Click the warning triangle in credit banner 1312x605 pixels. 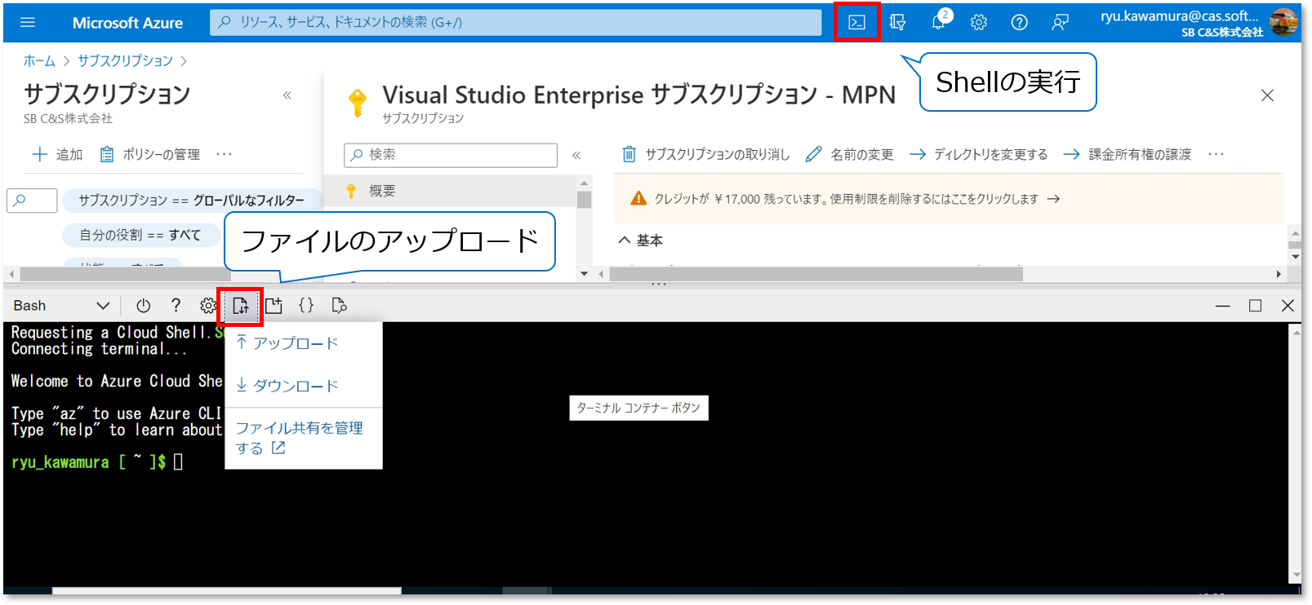[x=638, y=199]
